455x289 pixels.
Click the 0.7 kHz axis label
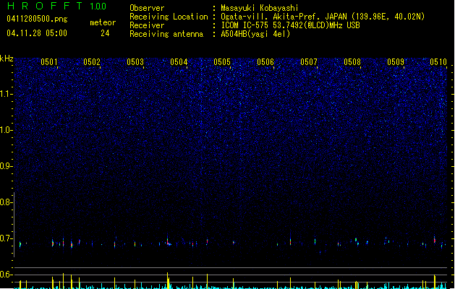(7, 238)
